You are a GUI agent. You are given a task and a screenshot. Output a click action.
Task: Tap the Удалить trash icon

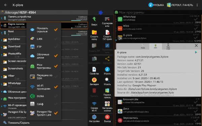(x=94, y=91)
